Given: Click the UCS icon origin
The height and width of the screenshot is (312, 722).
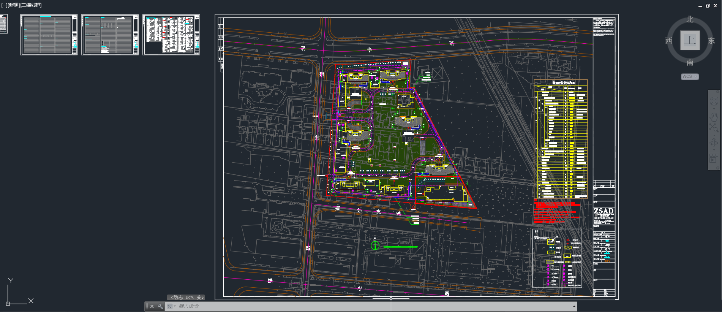Looking at the screenshot, I should click(8, 303).
